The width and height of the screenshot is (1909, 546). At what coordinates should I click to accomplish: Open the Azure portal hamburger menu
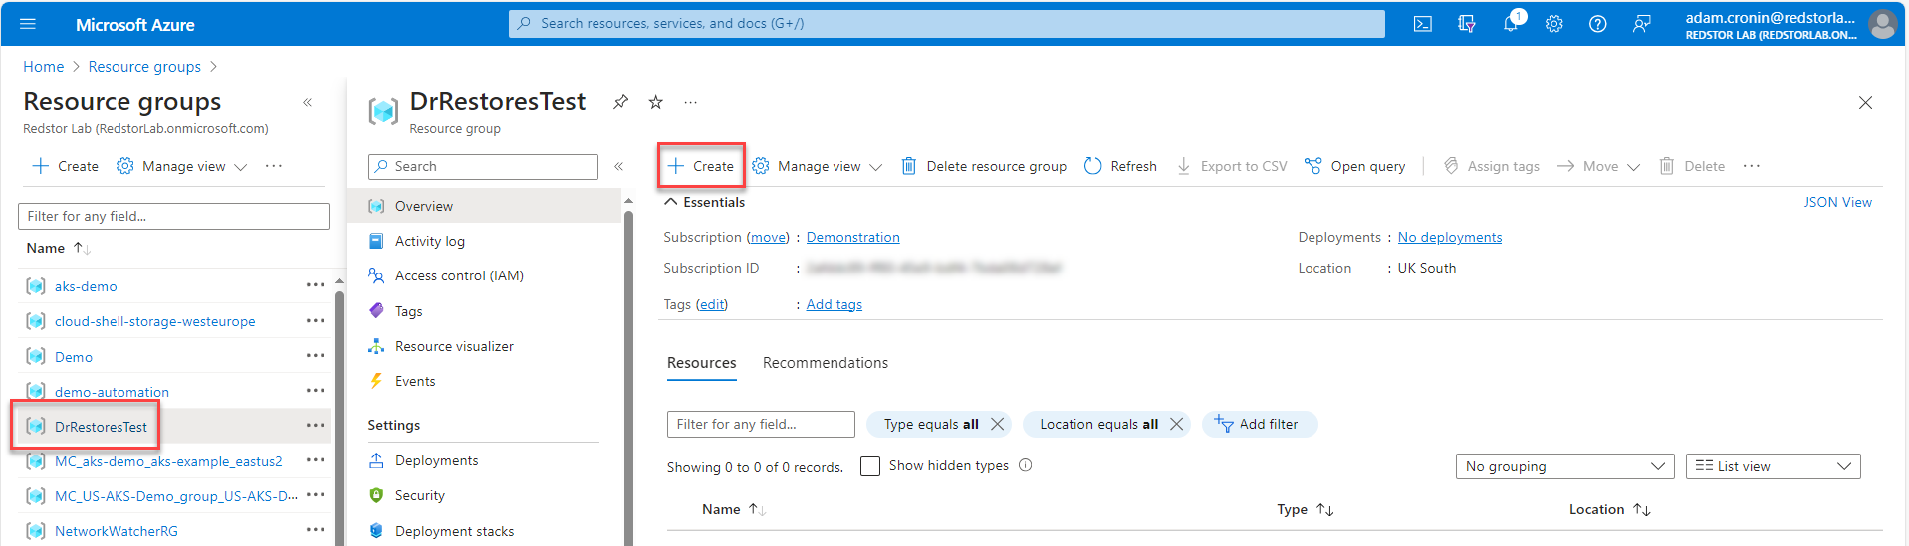click(28, 24)
